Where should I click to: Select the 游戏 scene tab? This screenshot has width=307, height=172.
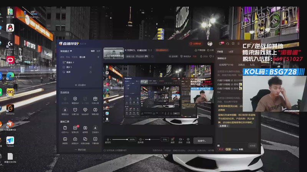(x=62, y=57)
